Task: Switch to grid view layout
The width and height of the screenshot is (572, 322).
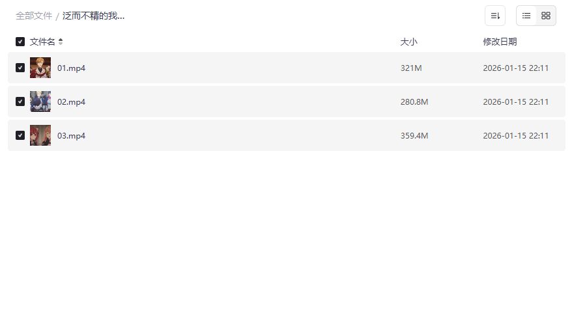Action: coord(546,16)
